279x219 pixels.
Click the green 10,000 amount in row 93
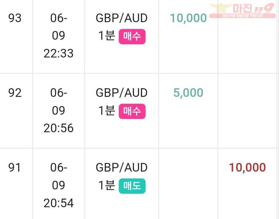tap(188, 18)
